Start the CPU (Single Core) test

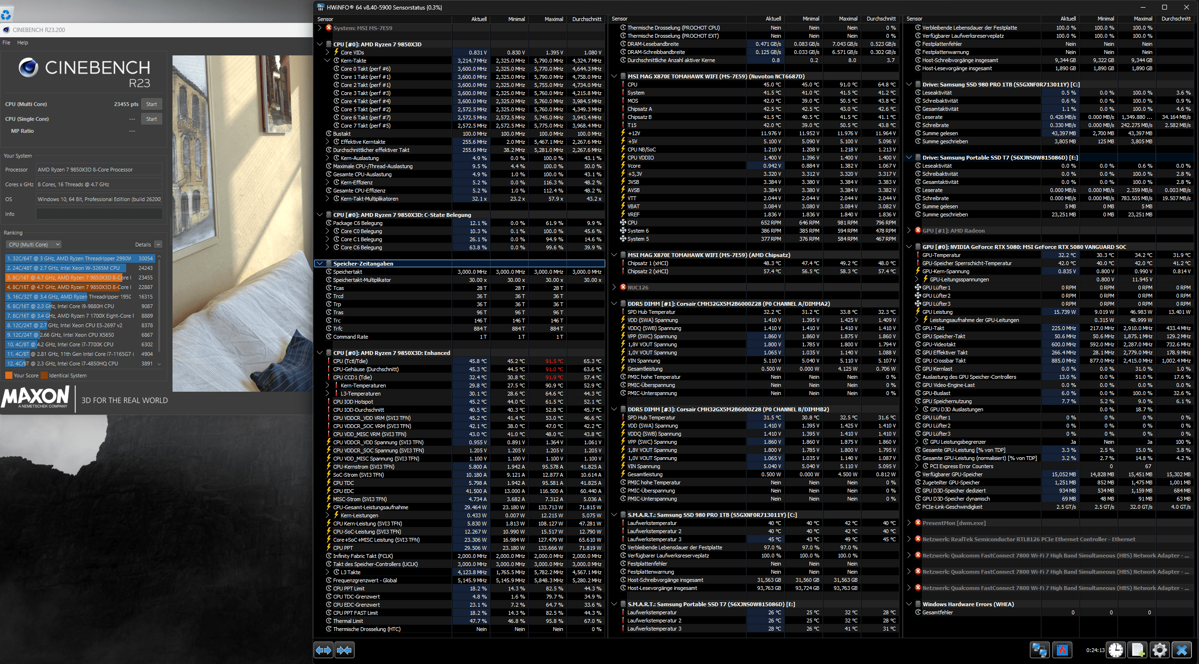pyautogui.click(x=151, y=119)
